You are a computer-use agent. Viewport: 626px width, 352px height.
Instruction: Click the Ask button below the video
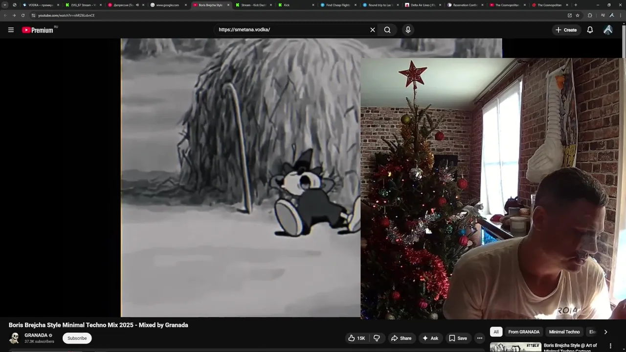pos(430,338)
